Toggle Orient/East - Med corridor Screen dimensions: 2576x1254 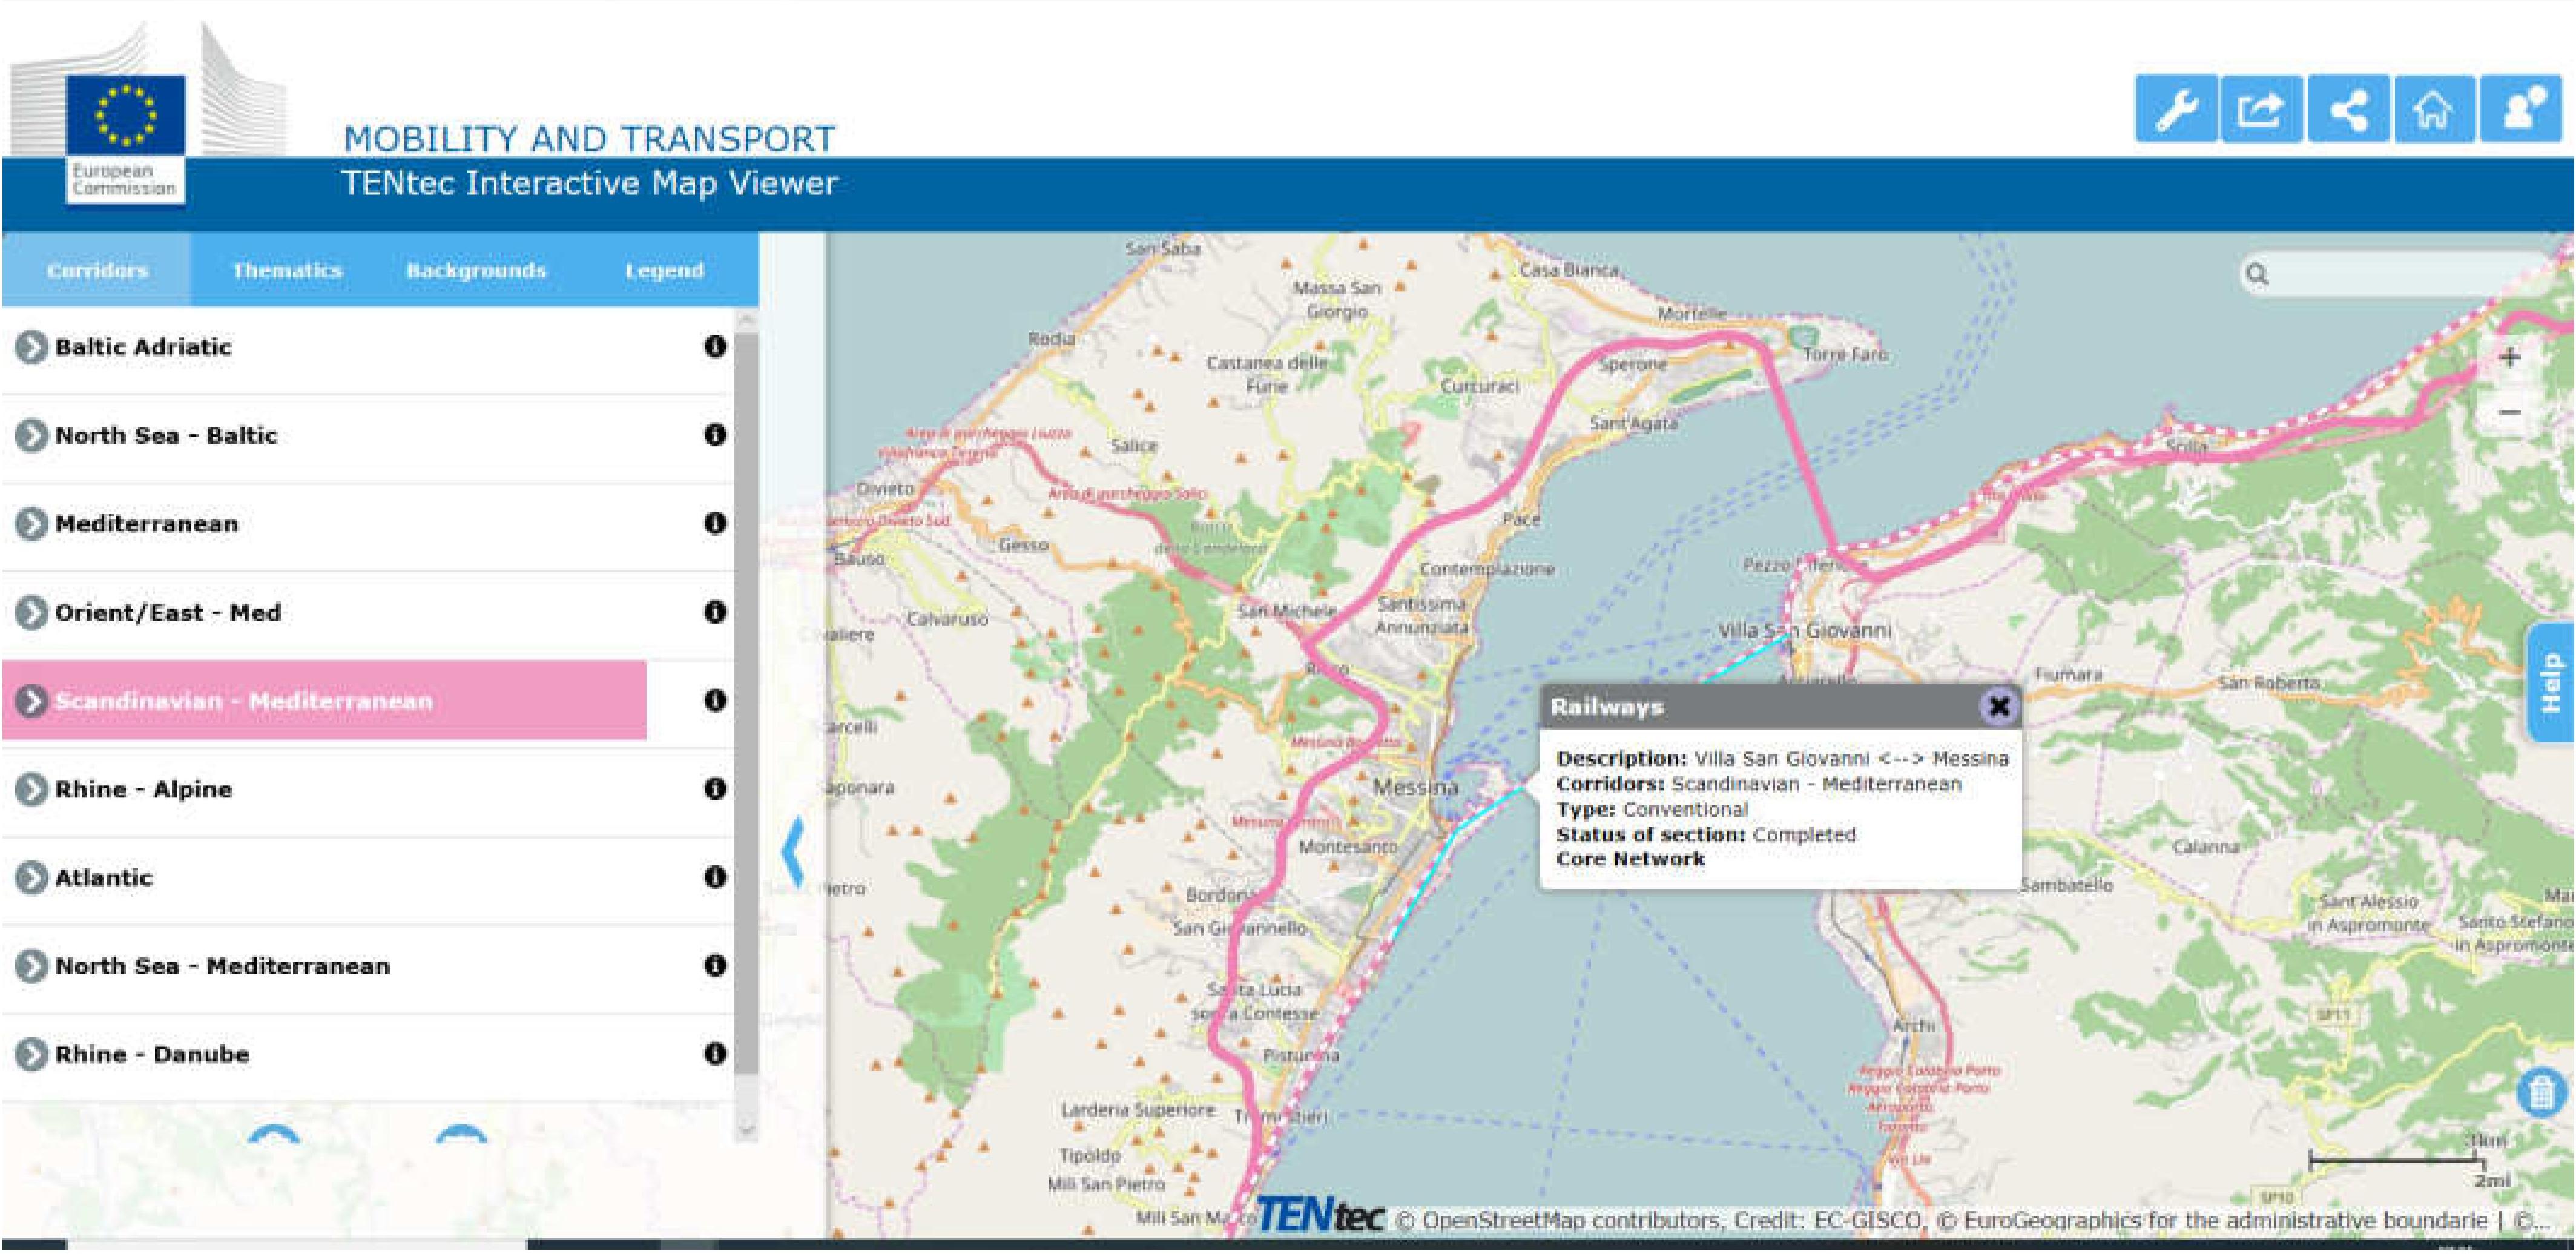168,612
